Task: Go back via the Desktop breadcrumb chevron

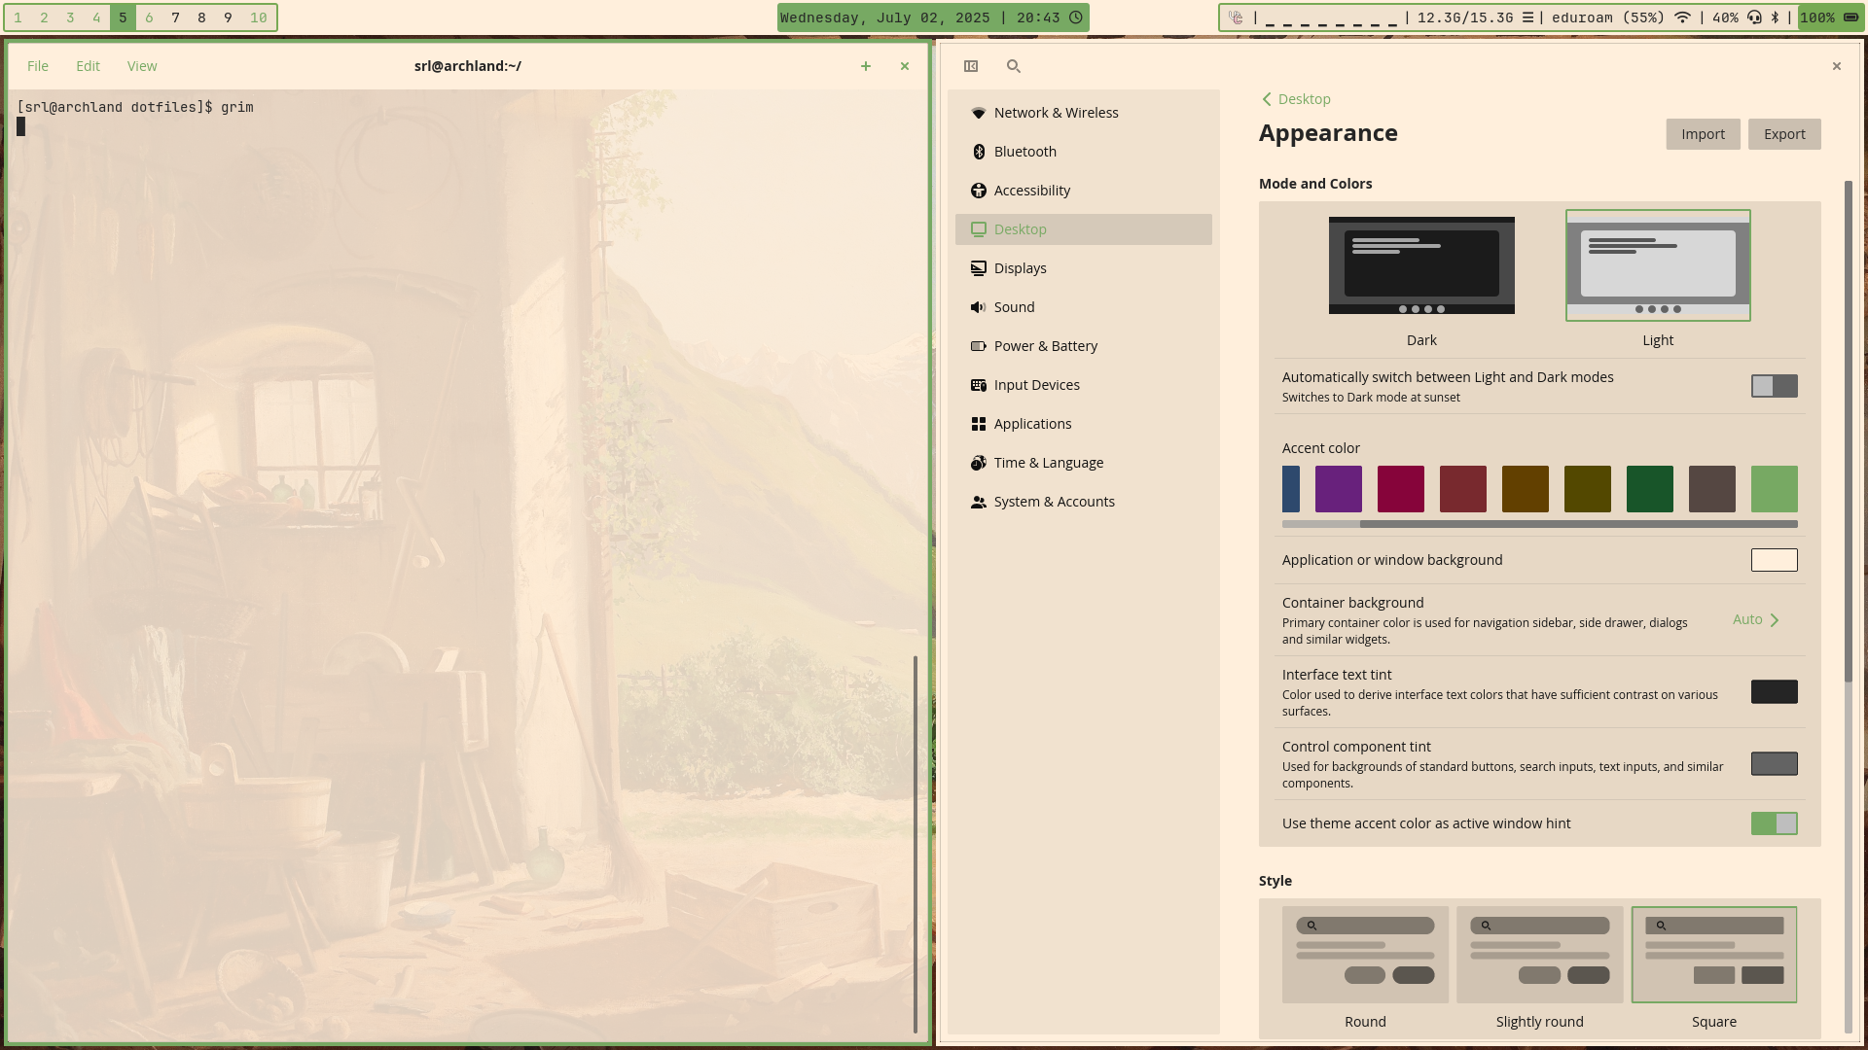Action: pos(1267,99)
